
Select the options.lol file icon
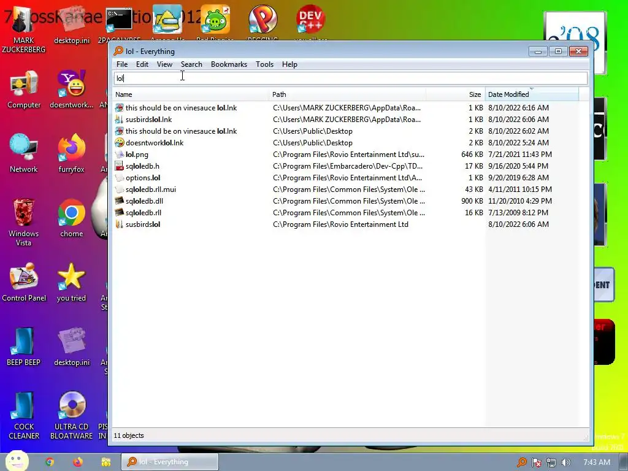coord(120,178)
